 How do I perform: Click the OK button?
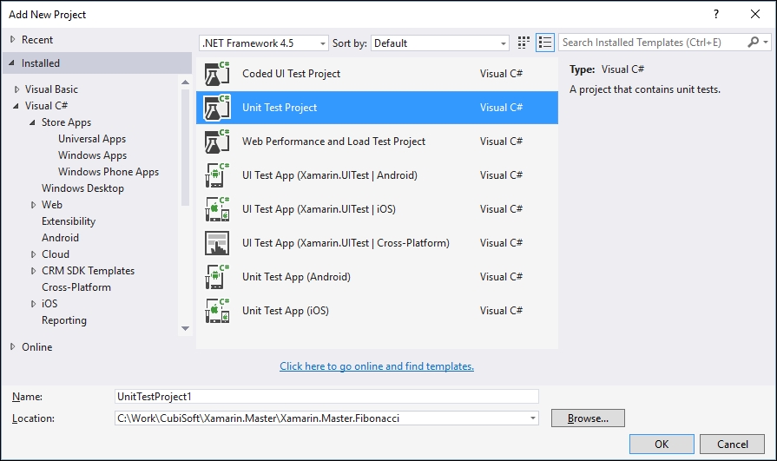pos(662,445)
